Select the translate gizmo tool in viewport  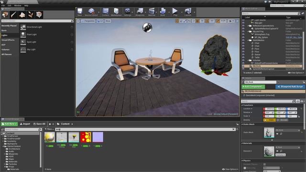pyautogui.click(x=177, y=21)
